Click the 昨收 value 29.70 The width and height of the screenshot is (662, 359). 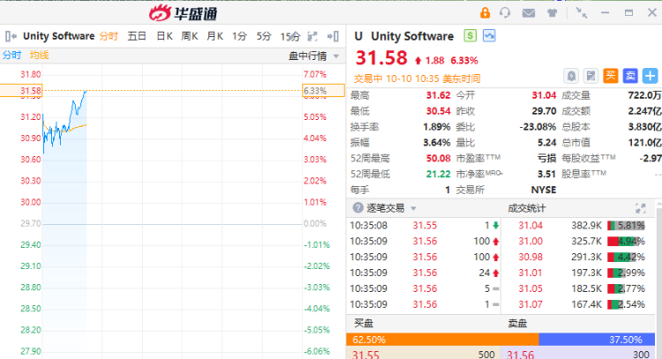[544, 111]
